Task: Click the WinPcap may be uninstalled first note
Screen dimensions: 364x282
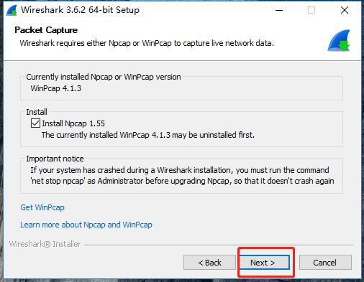Action: click(148, 135)
